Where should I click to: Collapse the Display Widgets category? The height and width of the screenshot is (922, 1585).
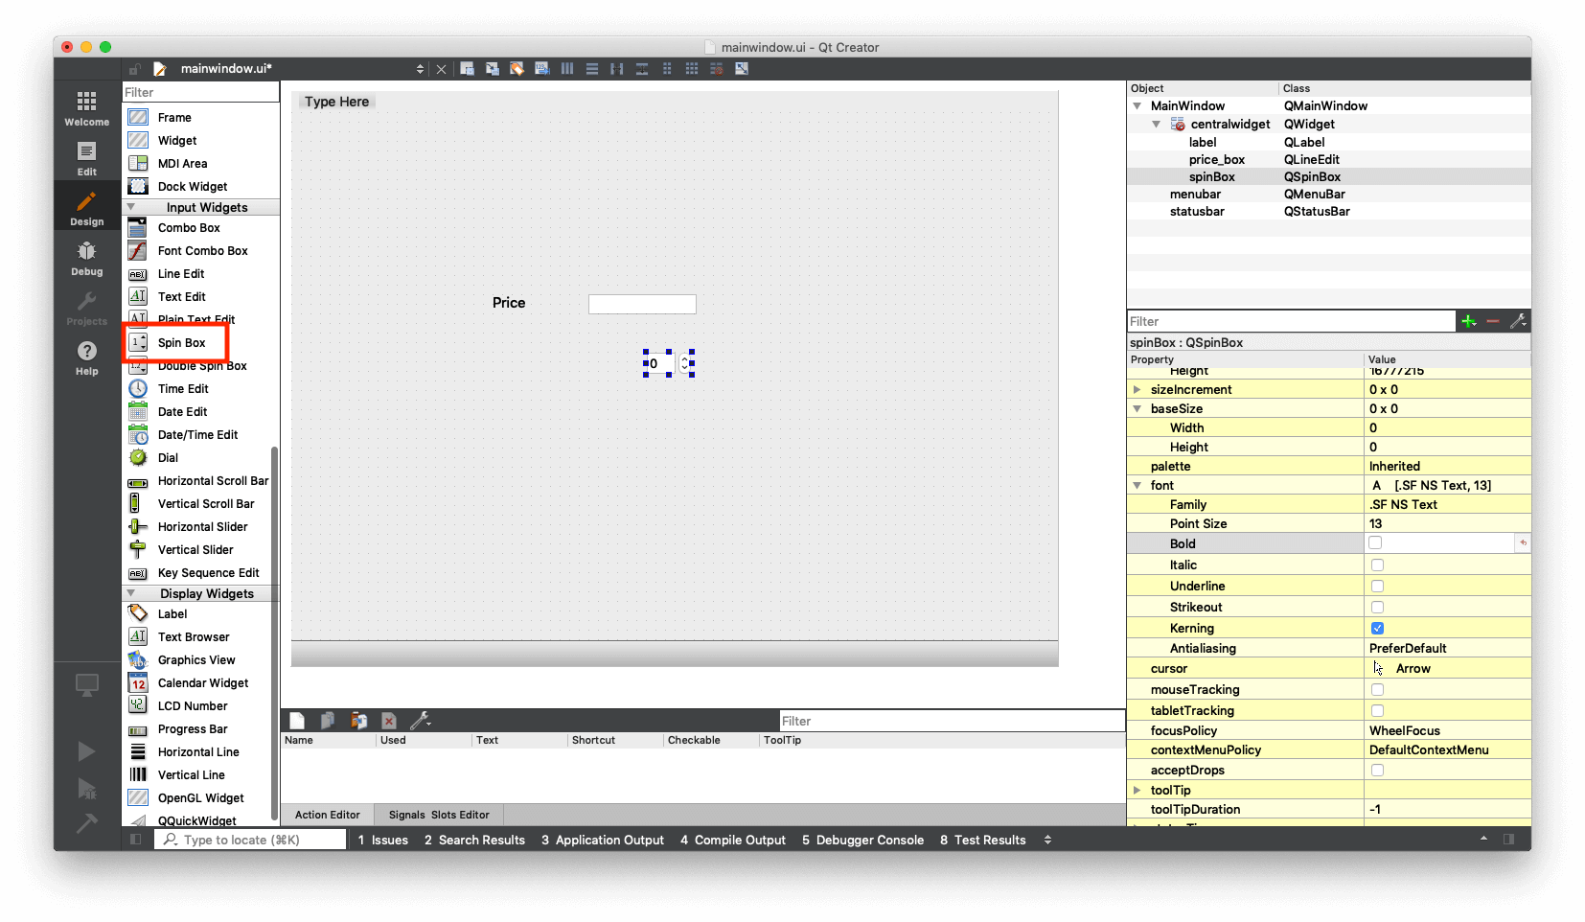(x=131, y=593)
